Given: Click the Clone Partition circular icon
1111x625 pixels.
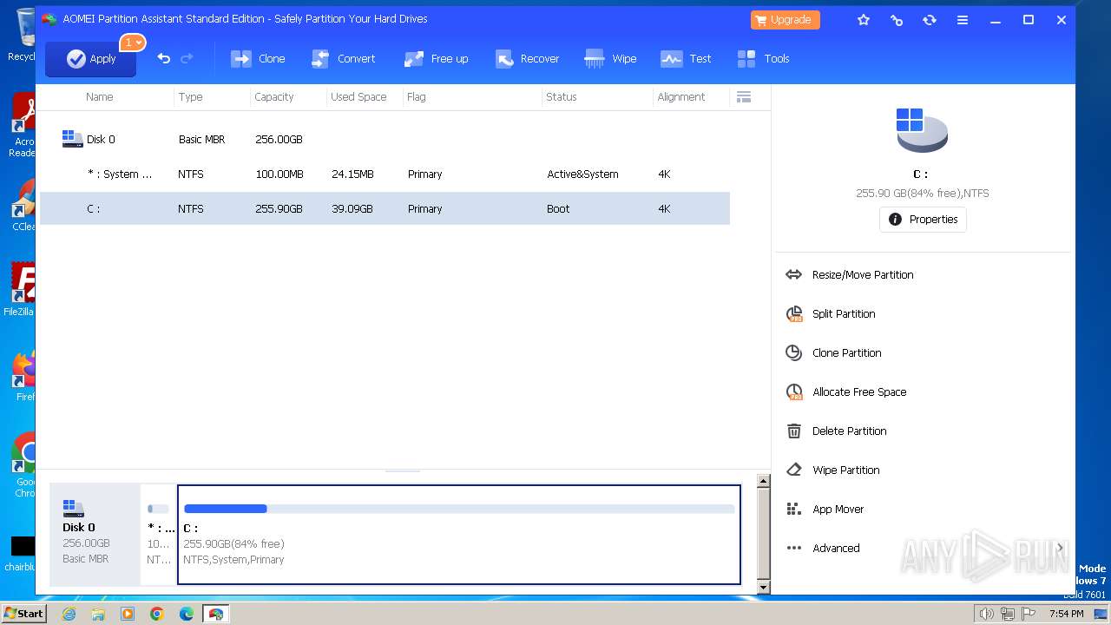Looking at the screenshot, I should [793, 352].
